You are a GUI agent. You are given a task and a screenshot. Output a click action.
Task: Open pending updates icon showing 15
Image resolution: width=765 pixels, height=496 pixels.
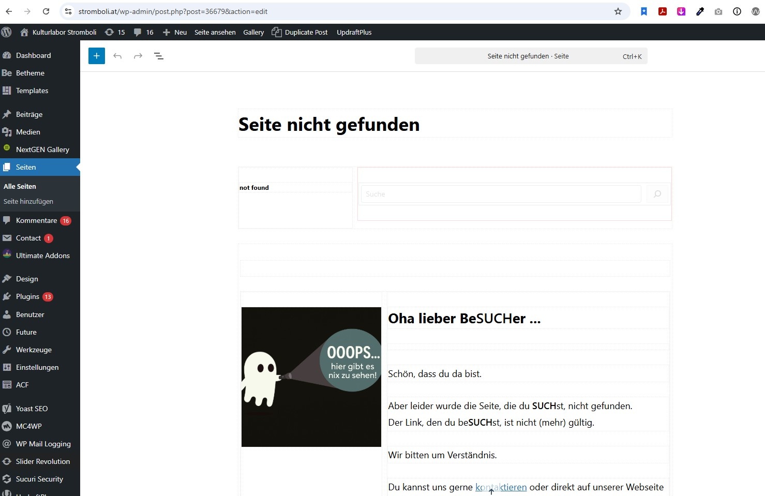coord(115,32)
